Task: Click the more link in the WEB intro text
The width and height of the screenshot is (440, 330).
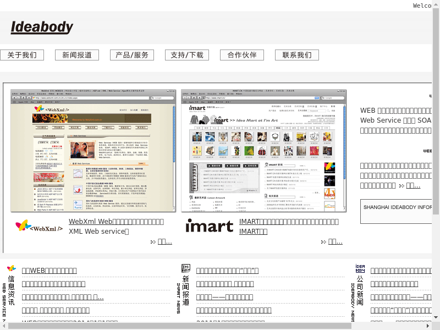Action: point(413,185)
